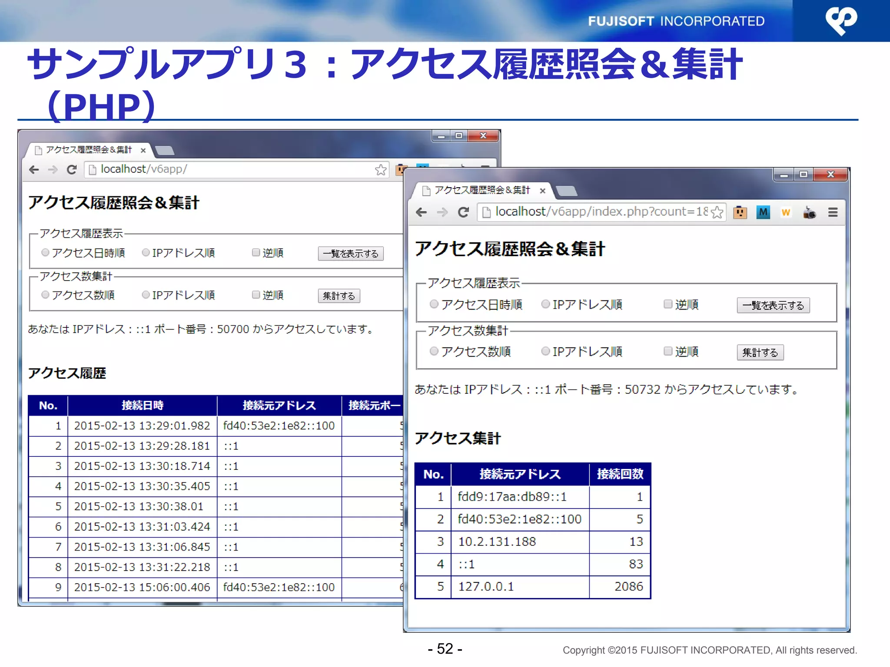Click 接続元アドレス header in アクセス集計 table
This screenshot has width=890, height=667.
pos(520,474)
